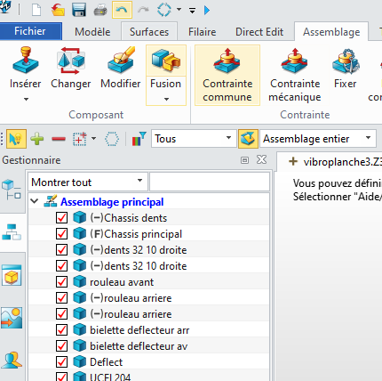Close the Gestionnaire panel
Viewport: 382px width, 381px height.
click(261, 159)
